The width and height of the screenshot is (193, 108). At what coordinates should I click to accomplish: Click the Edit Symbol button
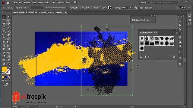74,8
